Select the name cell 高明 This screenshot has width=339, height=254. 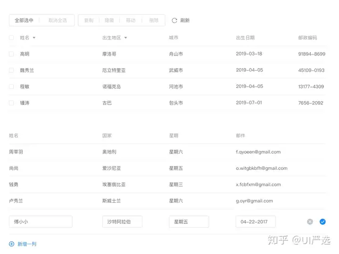24,54
